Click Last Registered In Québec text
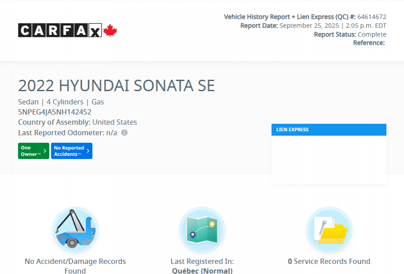Viewport: 404px width, 274px height. [x=202, y=266]
